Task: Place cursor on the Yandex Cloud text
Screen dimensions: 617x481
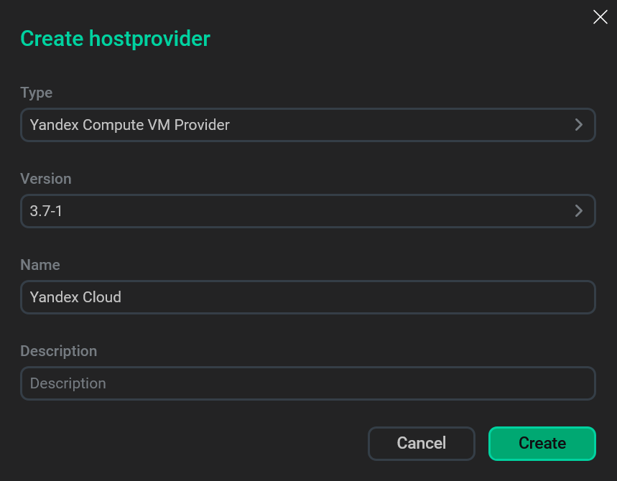Action: tap(75, 297)
